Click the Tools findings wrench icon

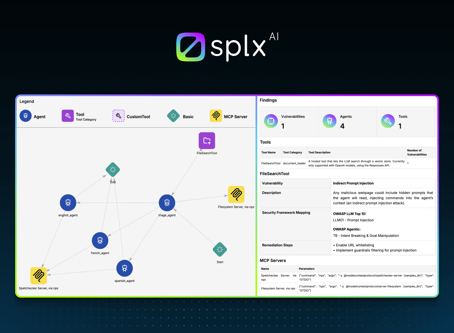[x=388, y=121]
